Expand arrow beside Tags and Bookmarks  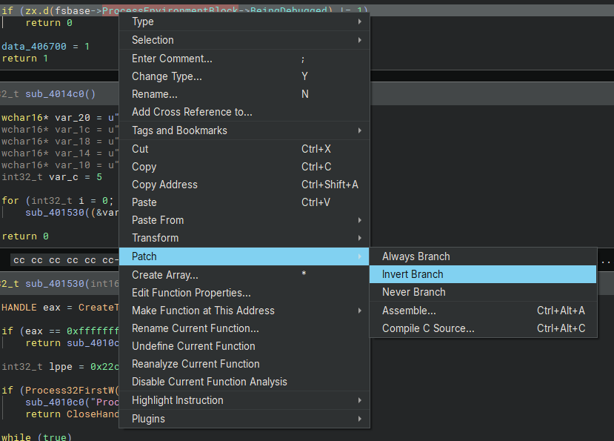(x=359, y=130)
